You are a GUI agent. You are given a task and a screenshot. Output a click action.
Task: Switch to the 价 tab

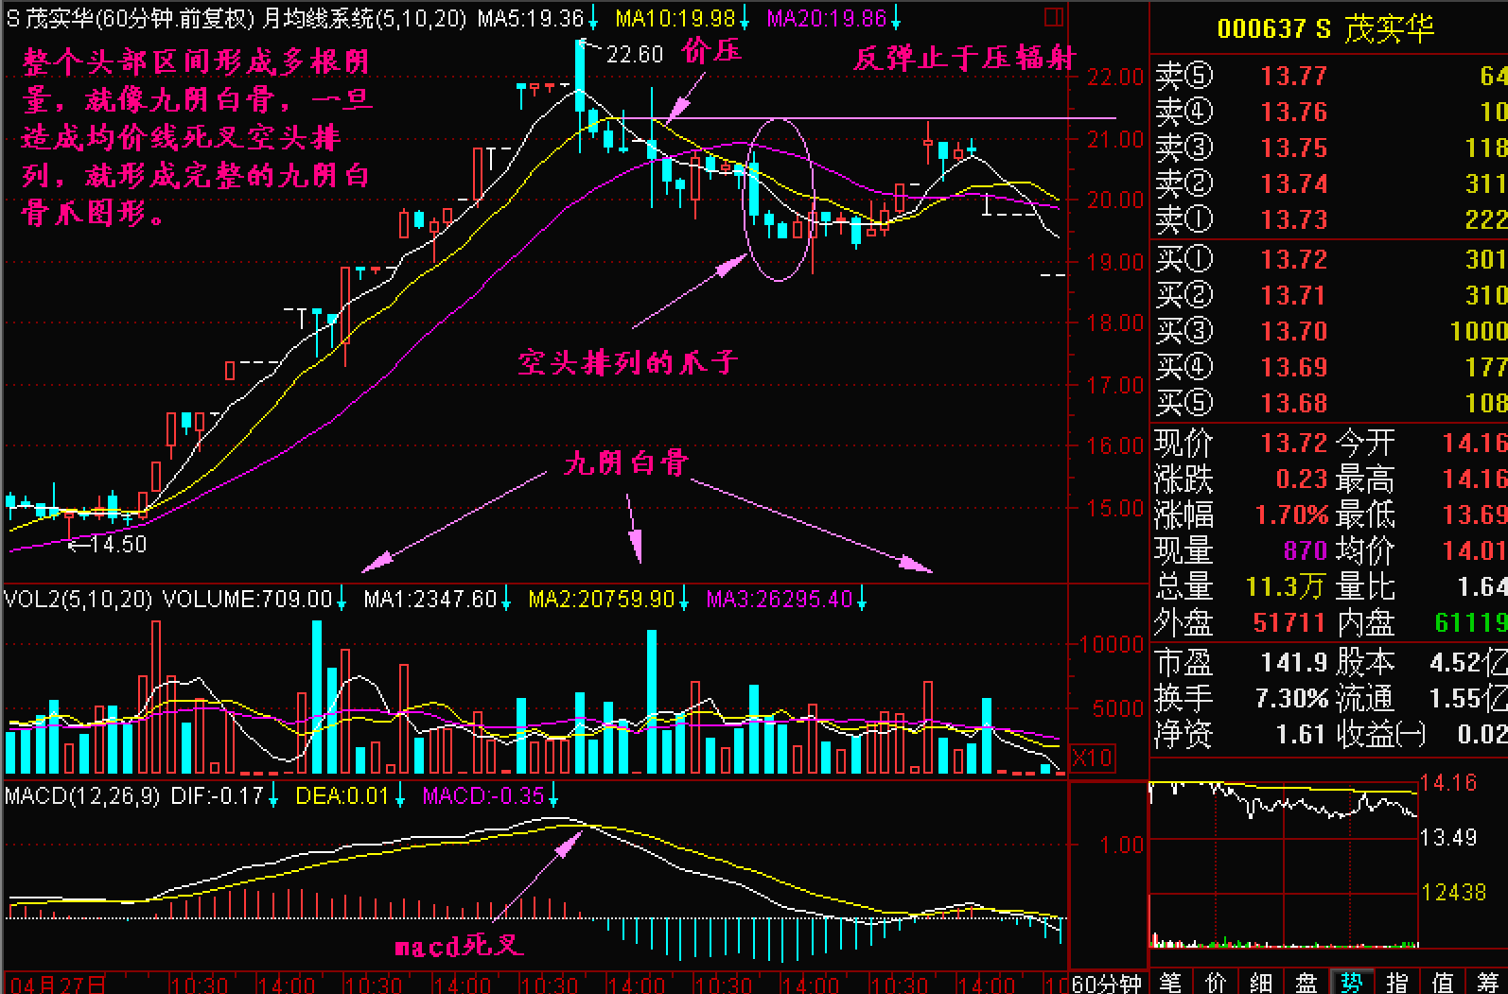pyautogui.click(x=1216, y=984)
